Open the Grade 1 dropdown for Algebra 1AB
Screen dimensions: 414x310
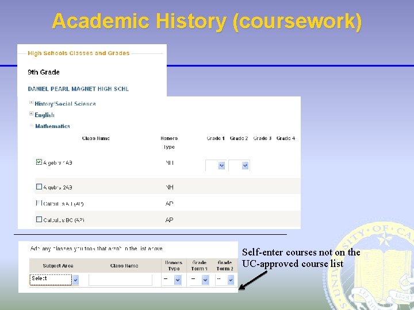point(221,165)
